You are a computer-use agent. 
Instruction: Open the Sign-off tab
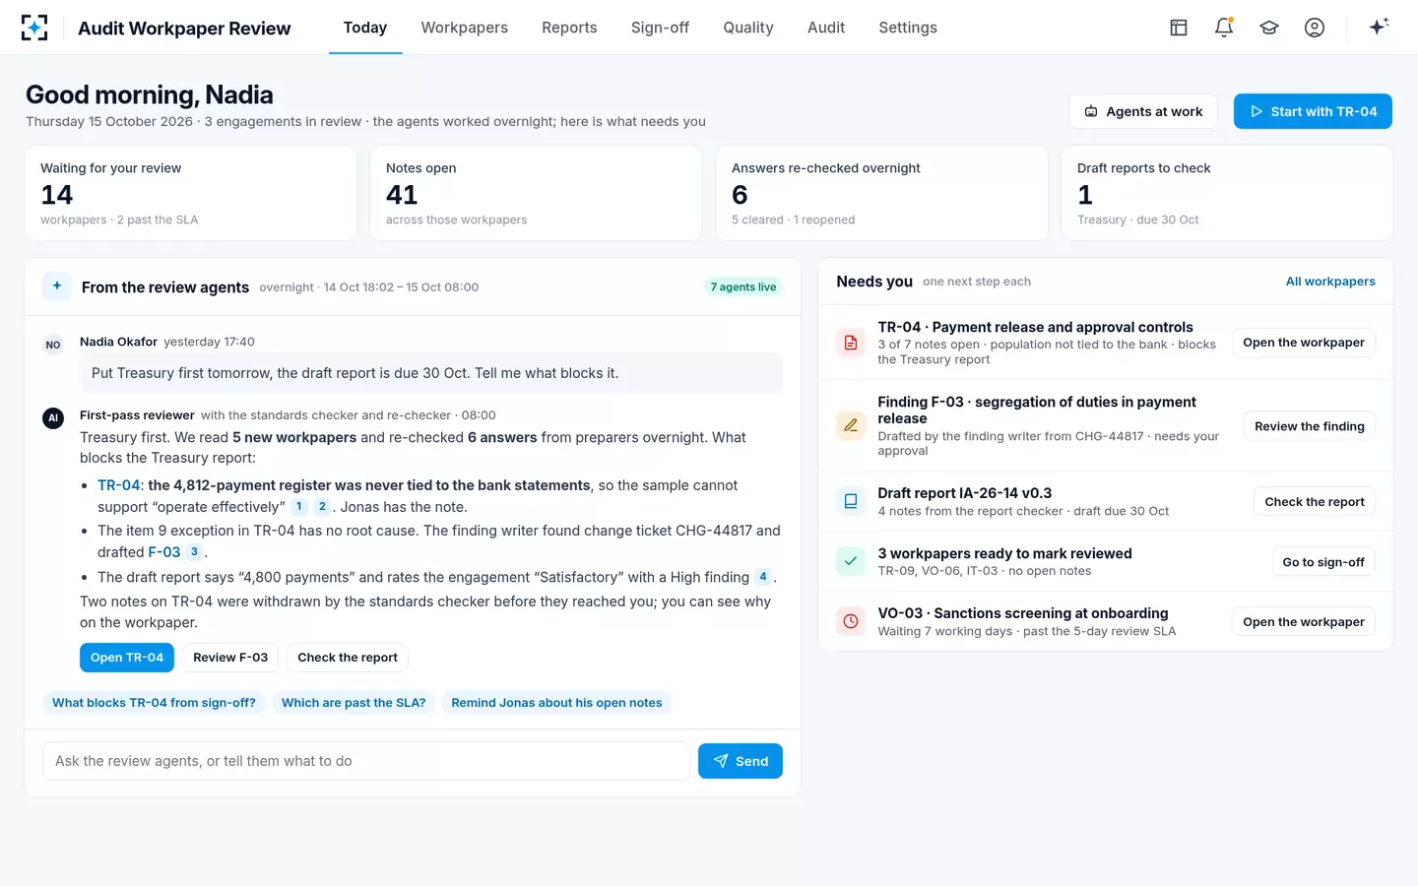click(660, 28)
